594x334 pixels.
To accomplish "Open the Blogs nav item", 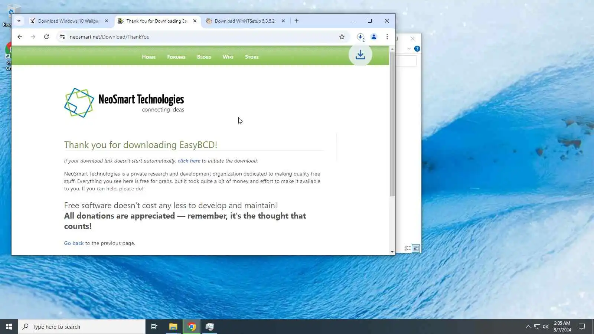I will coord(204,57).
